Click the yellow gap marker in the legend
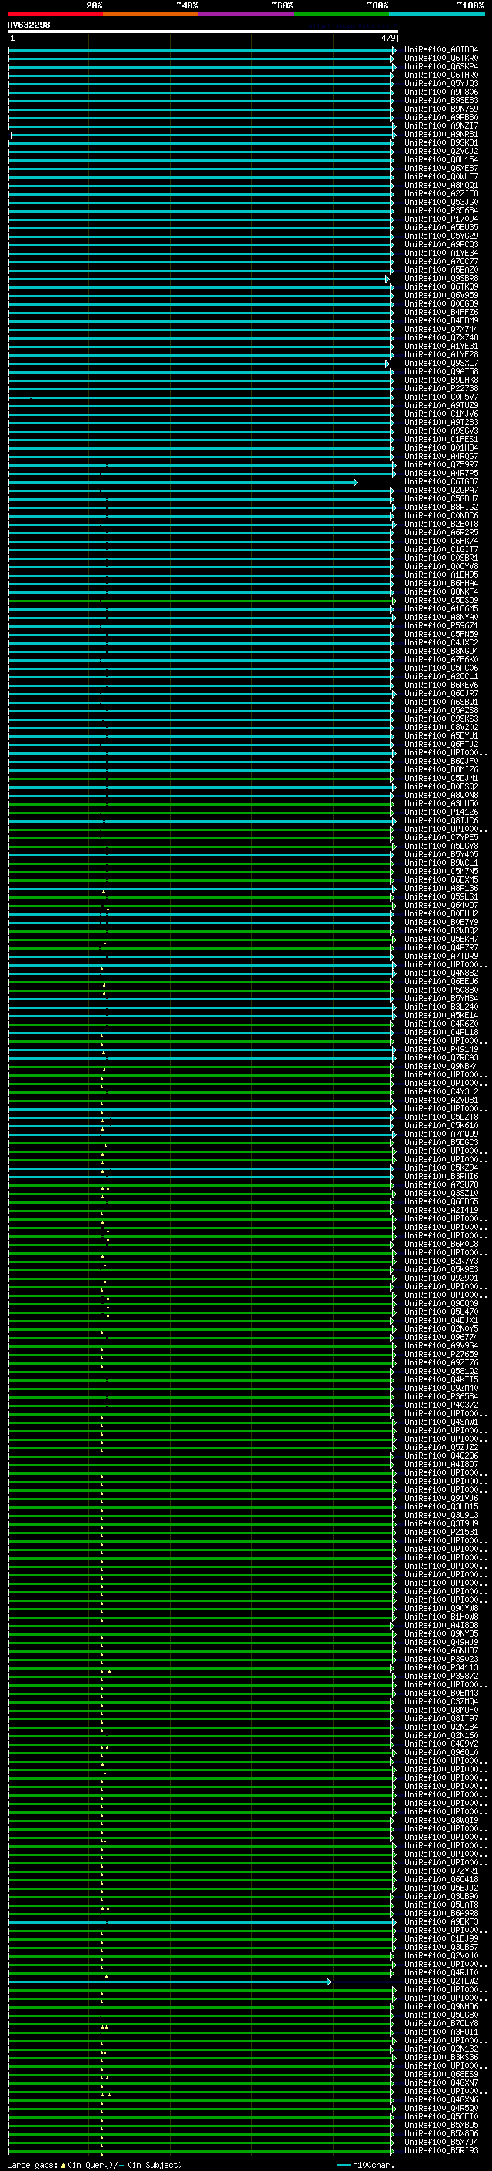 [x=63, y=2165]
